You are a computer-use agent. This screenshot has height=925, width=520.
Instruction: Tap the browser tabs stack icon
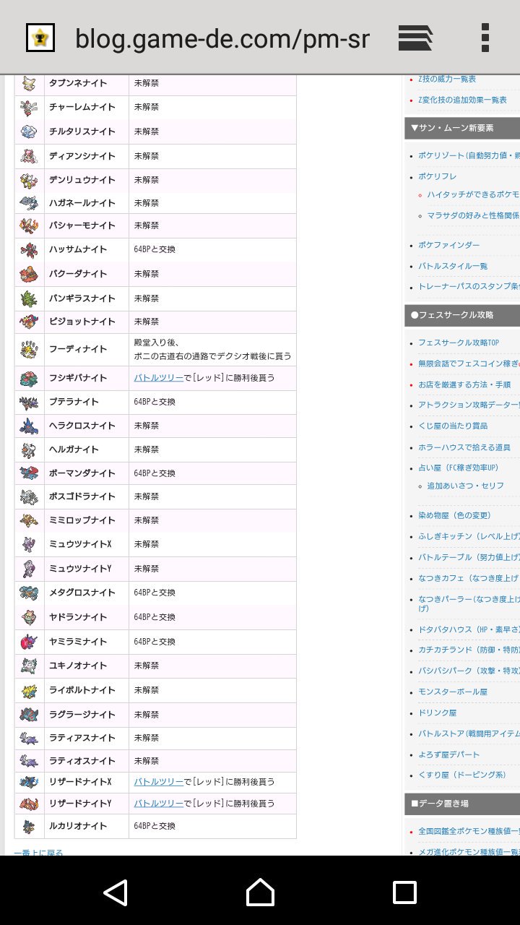pos(415,38)
